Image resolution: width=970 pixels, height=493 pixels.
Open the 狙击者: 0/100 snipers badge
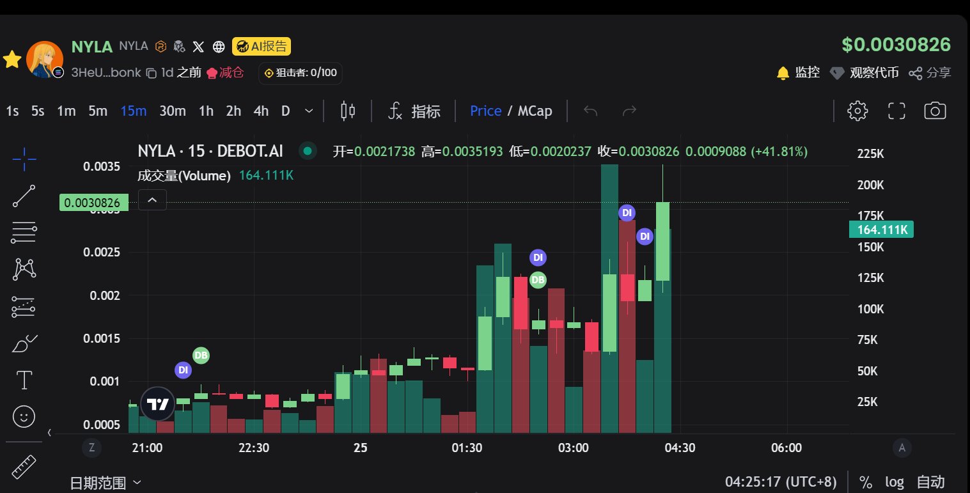coord(301,73)
